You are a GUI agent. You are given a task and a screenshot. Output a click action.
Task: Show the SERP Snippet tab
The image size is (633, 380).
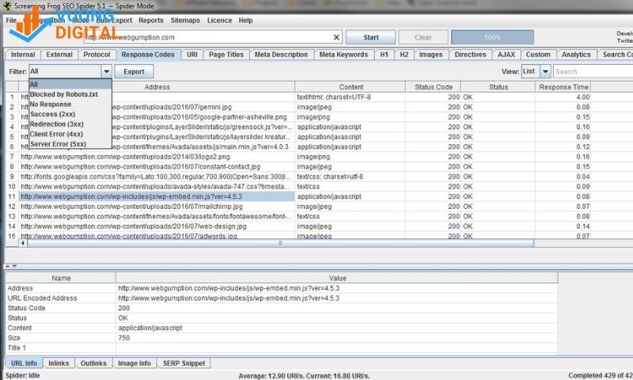(184, 363)
